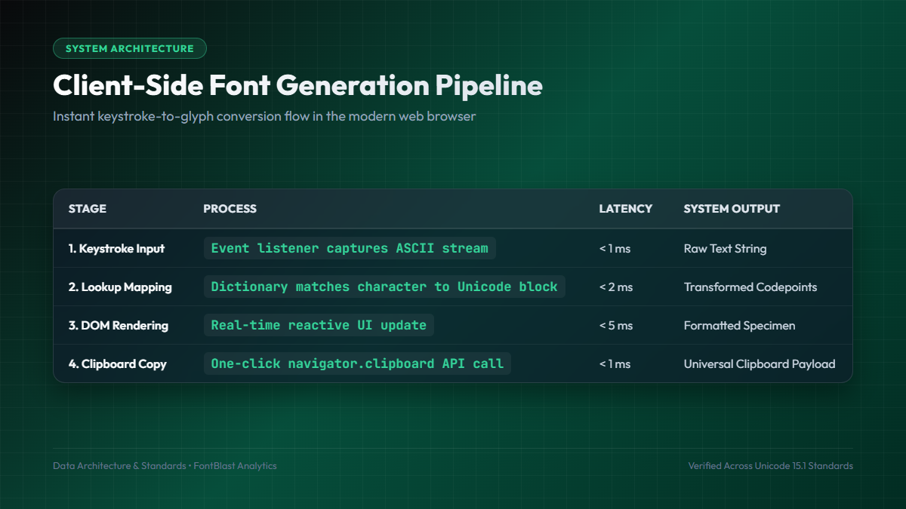Click 'One-click navigator.clipboard API call' code chip
Screen dimensions: 906x509
click(x=357, y=363)
